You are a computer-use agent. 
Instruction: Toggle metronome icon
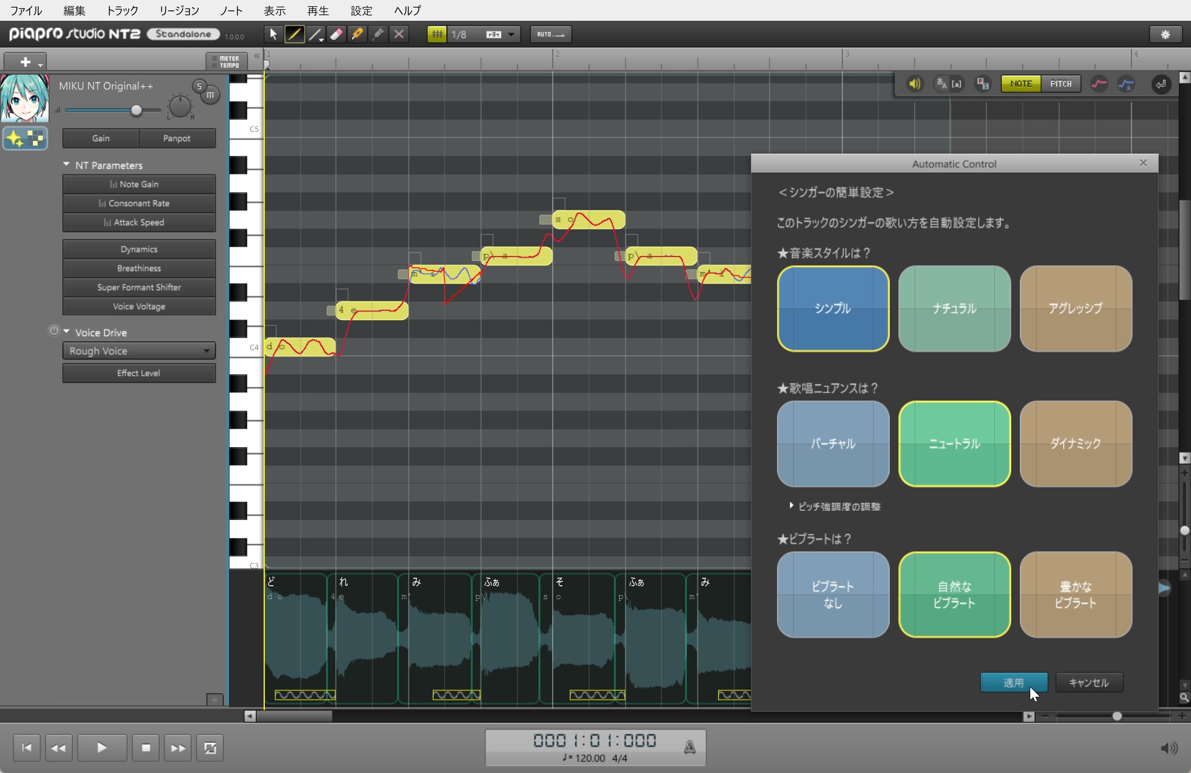690,747
